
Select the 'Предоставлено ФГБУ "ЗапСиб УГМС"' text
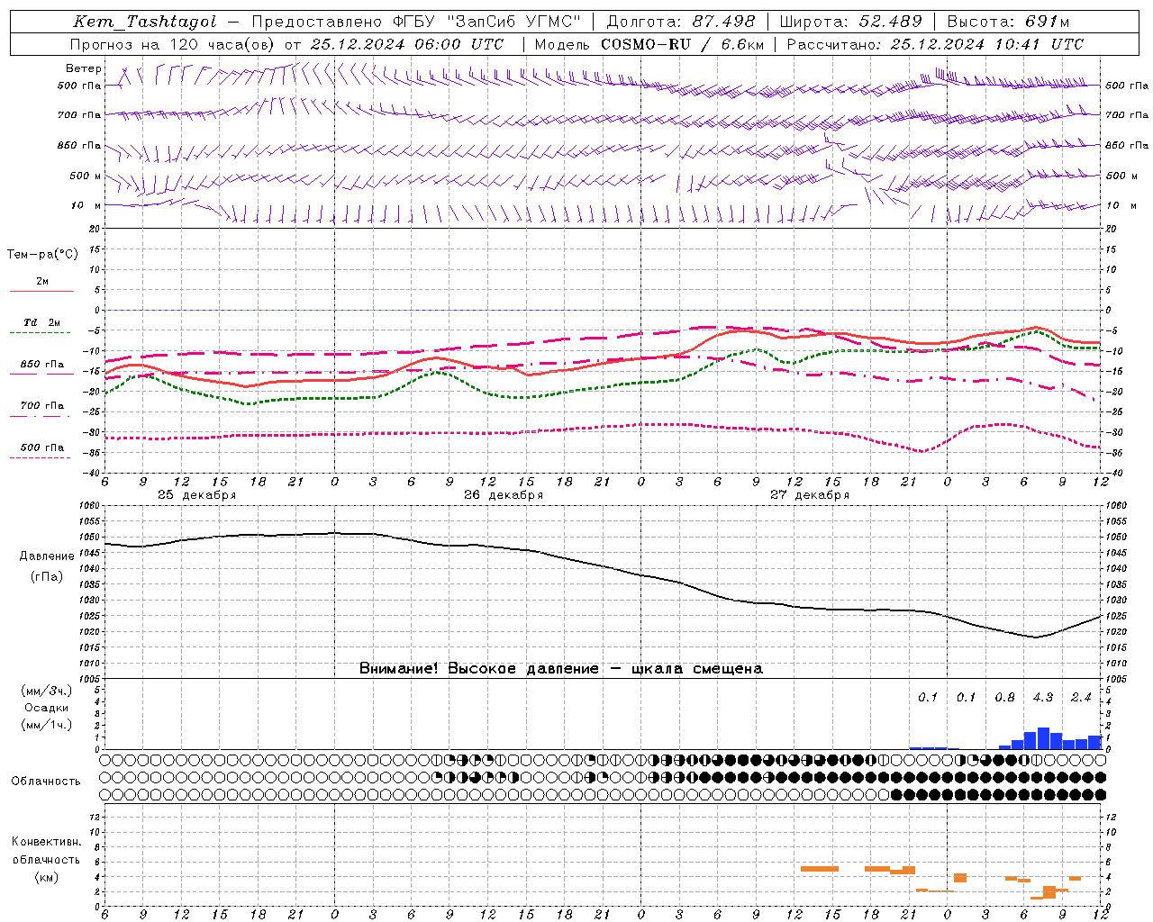coord(417,22)
